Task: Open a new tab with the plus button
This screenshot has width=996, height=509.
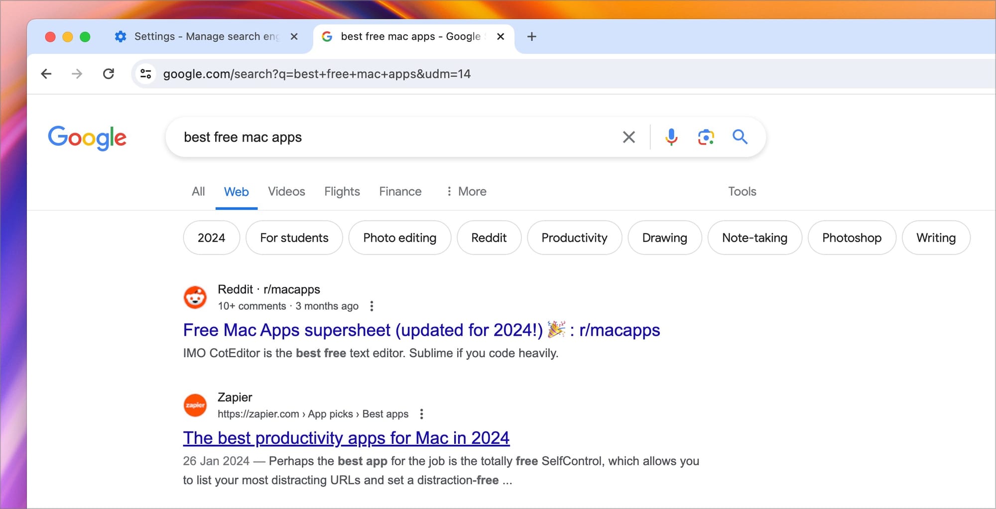Action: point(531,37)
